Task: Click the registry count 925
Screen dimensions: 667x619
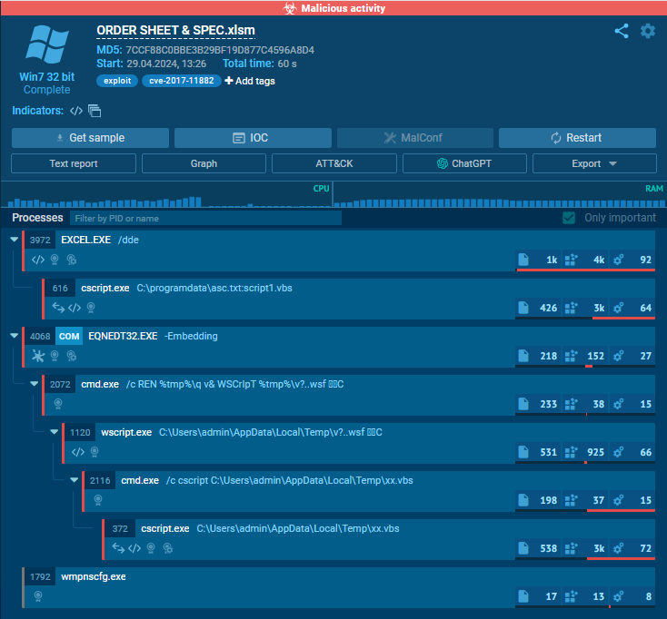Action: 595,452
